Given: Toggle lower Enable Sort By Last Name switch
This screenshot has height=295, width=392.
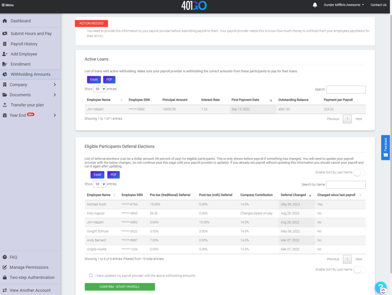Looking at the screenshot, I should tap(359, 269).
